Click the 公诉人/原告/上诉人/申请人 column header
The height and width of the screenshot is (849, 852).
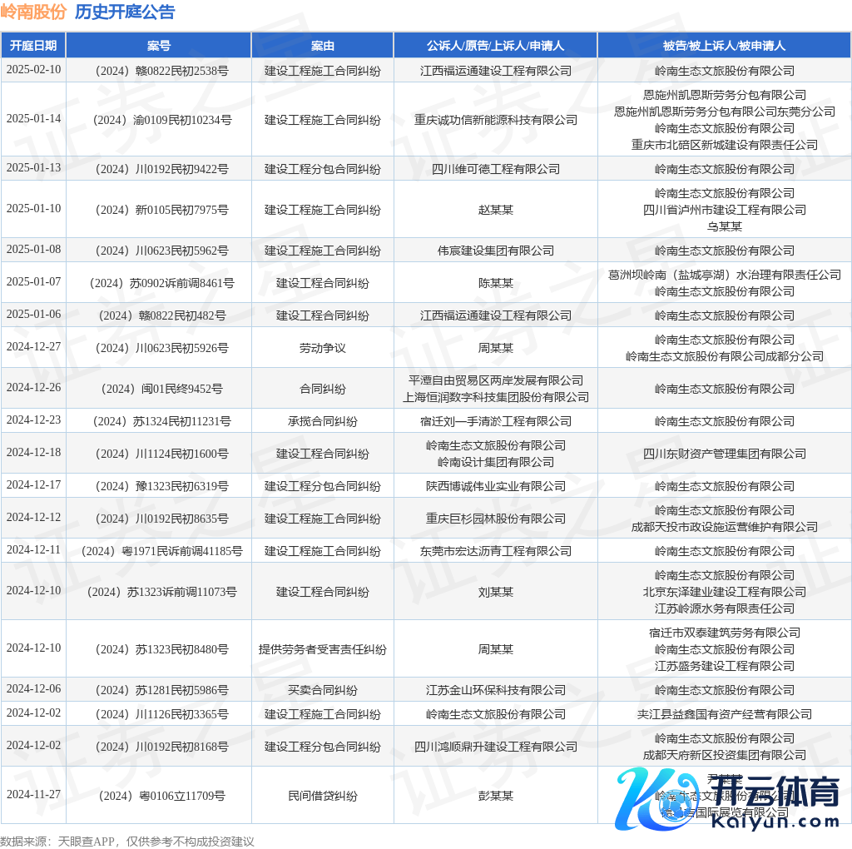(x=495, y=46)
